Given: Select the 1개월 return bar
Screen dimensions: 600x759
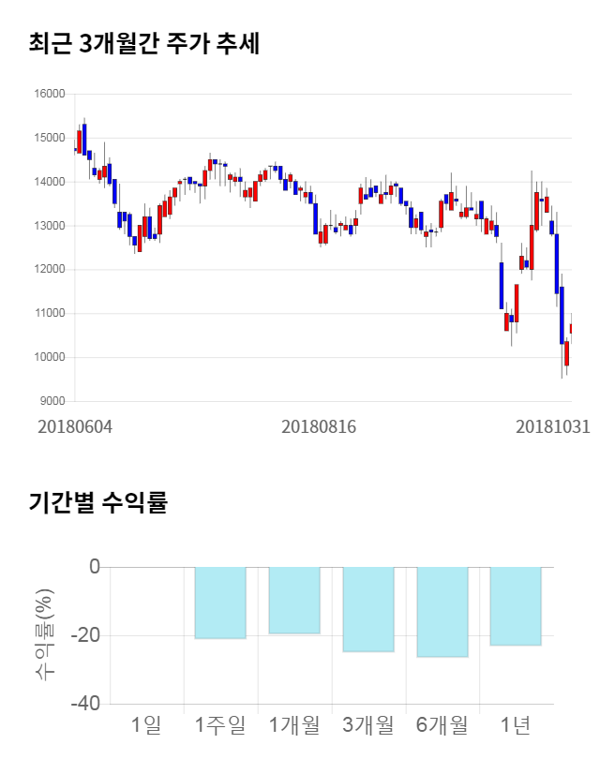Looking at the screenshot, I should click(x=294, y=601).
